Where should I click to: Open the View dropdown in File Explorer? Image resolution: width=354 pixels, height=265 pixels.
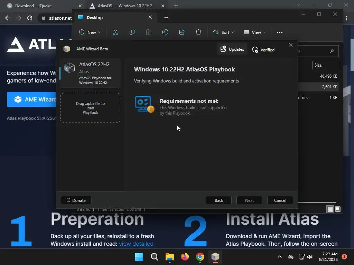tap(254, 32)
